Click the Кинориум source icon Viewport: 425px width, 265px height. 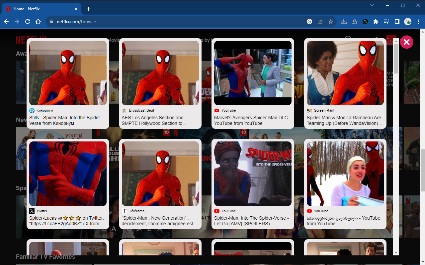point(32,111)
